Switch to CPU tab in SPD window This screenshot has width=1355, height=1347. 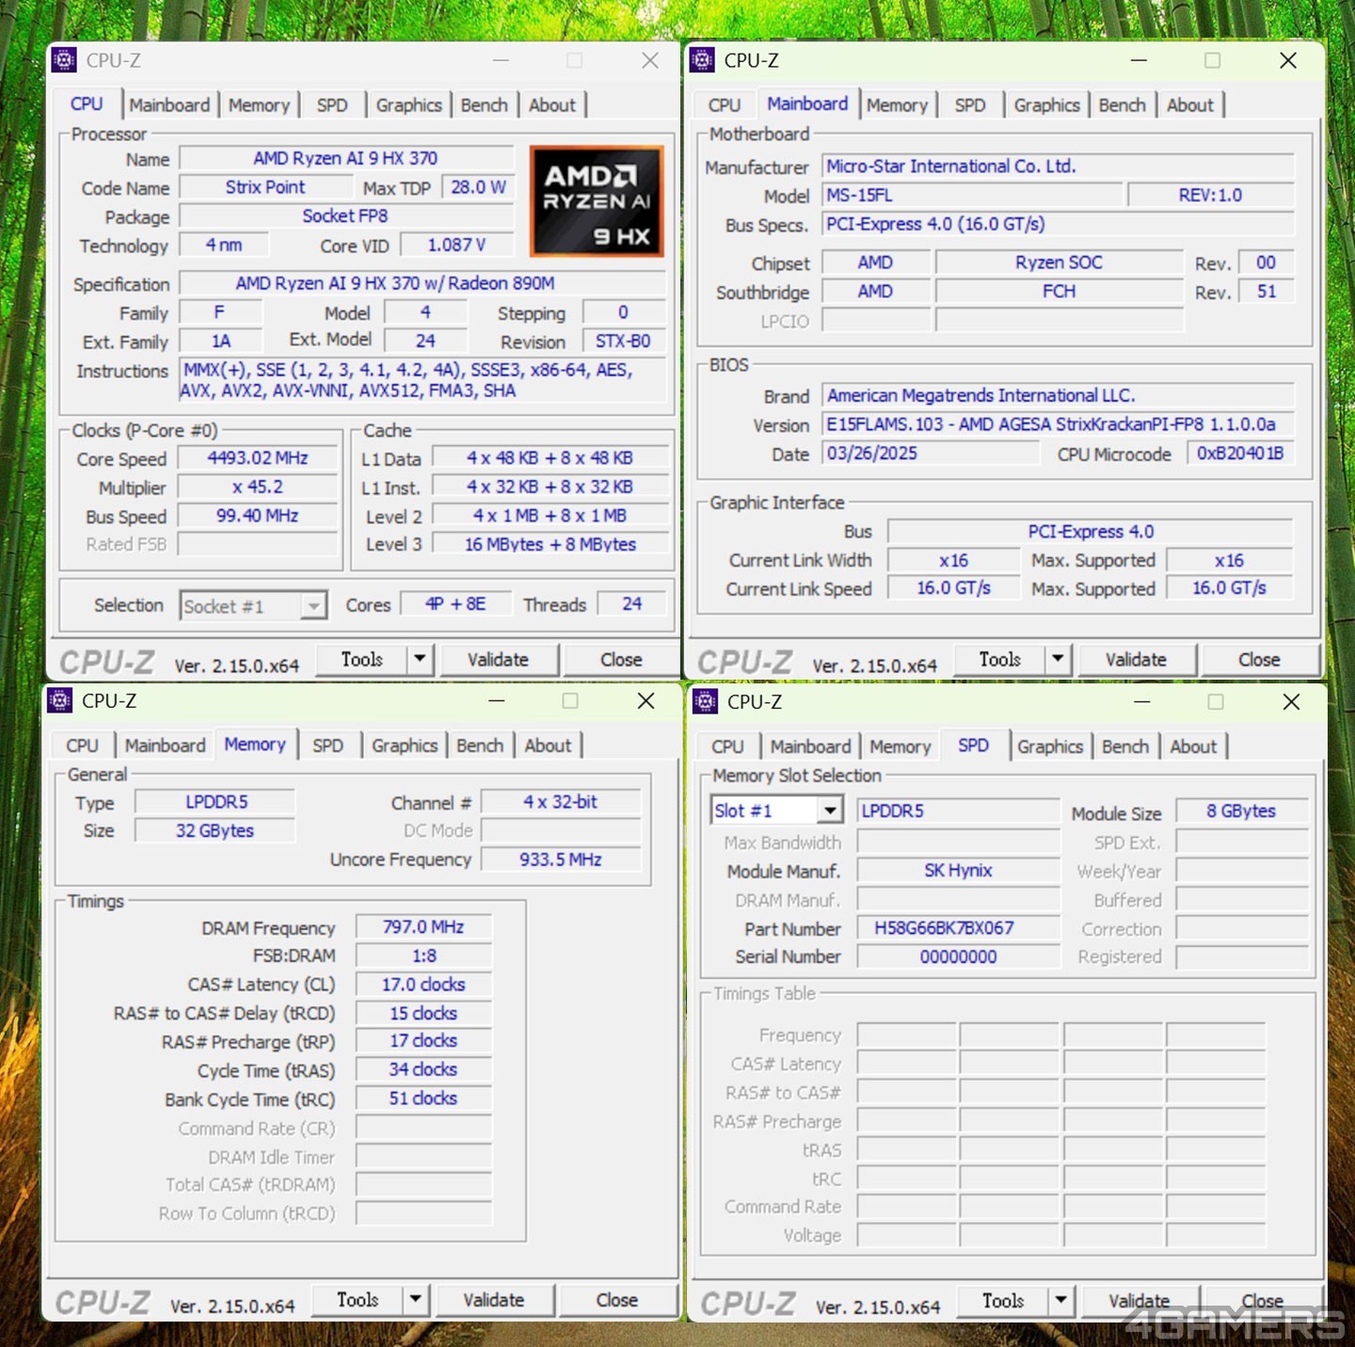[x=727, y=746]
